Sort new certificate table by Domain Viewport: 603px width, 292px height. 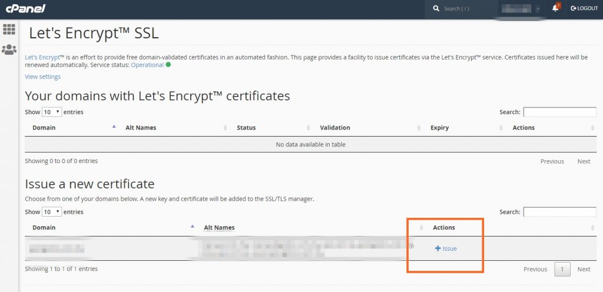pos(44,227)
